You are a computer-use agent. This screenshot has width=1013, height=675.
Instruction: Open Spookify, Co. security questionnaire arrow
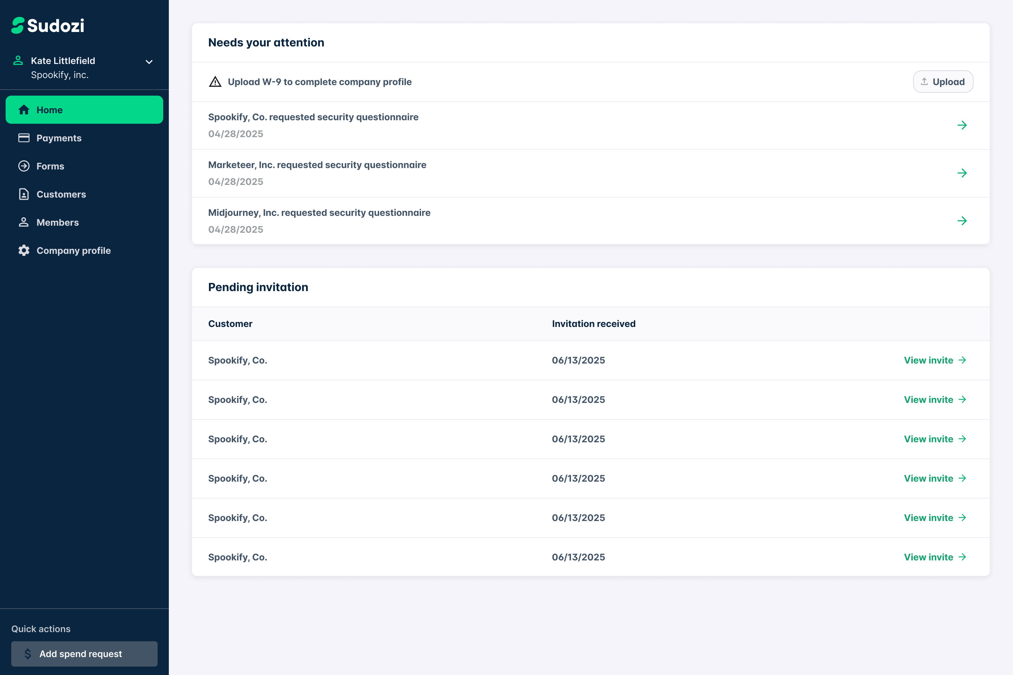(x=962, y=125)
